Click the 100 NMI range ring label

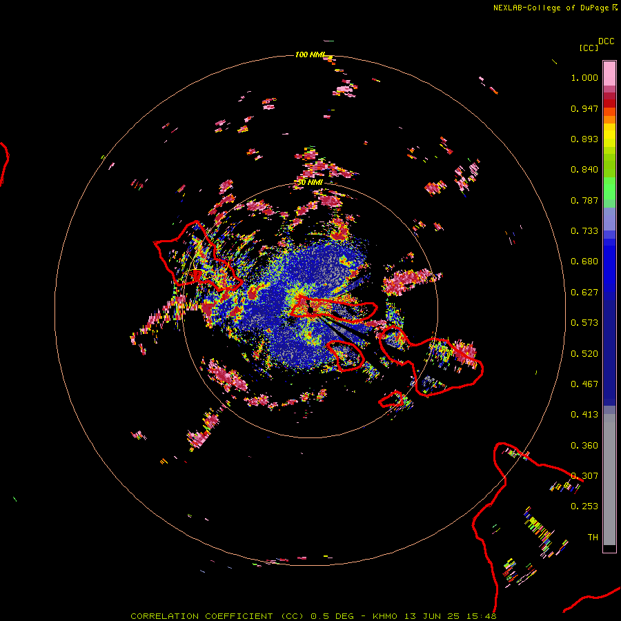[310, 55]
